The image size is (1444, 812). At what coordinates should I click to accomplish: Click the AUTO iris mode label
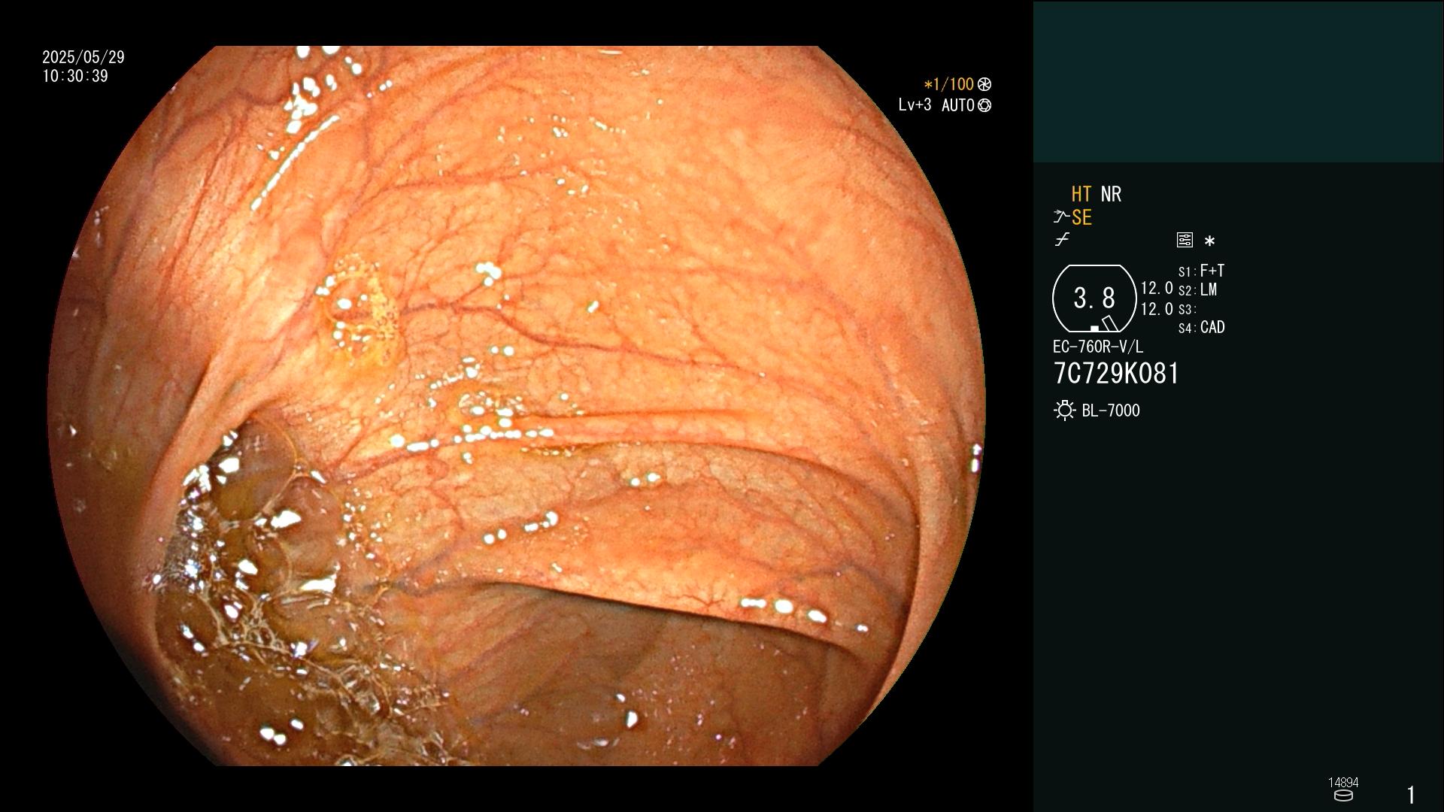click(958, 105)
